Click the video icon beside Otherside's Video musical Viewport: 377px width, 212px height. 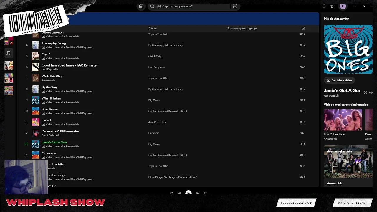pos(43,157)
